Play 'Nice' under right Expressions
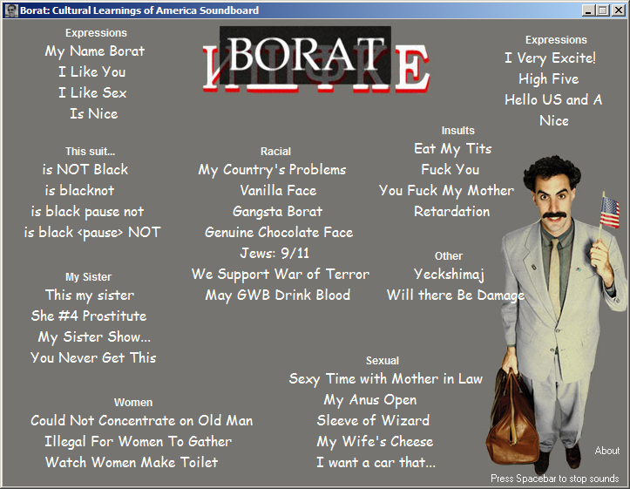630x489 pixels. coord(554,120)
